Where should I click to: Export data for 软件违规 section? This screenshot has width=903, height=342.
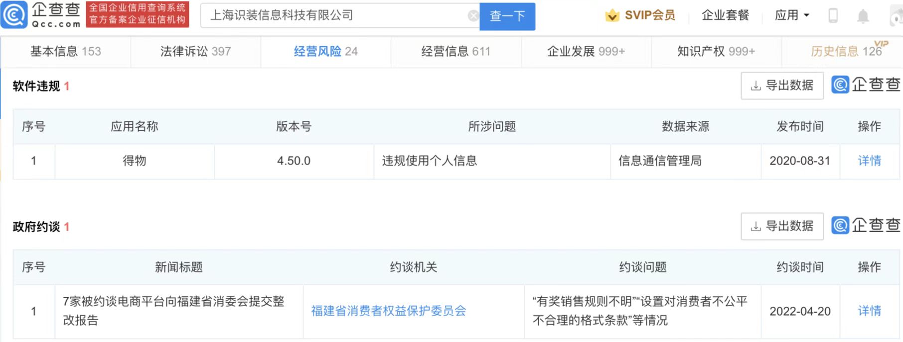782,85
